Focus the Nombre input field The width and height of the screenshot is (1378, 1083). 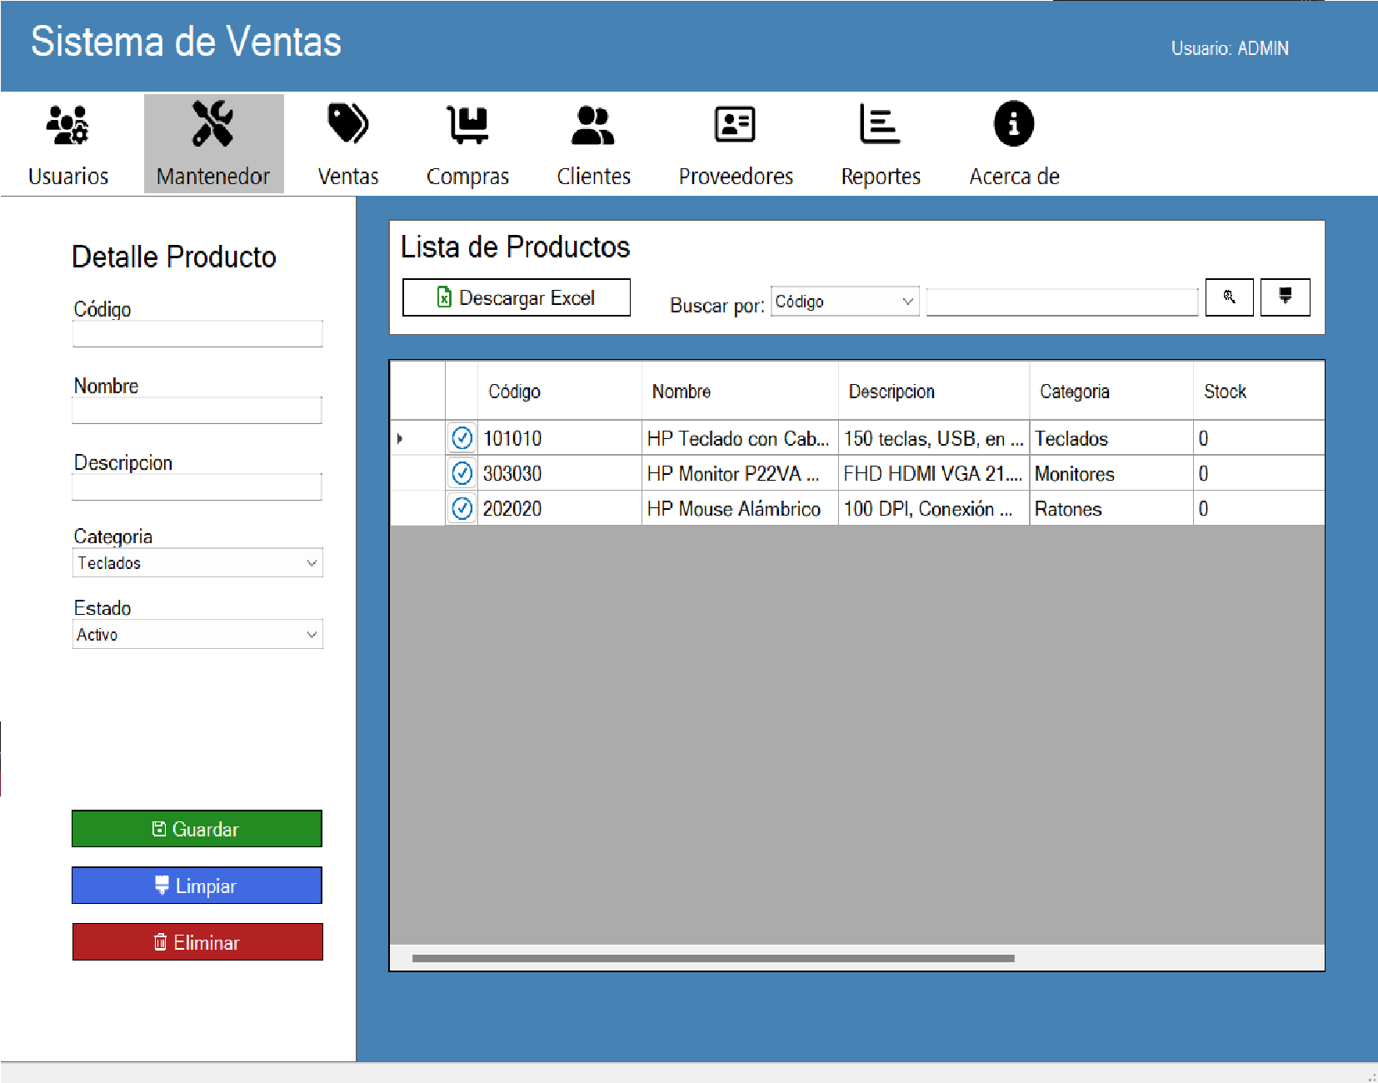point(197,411)
